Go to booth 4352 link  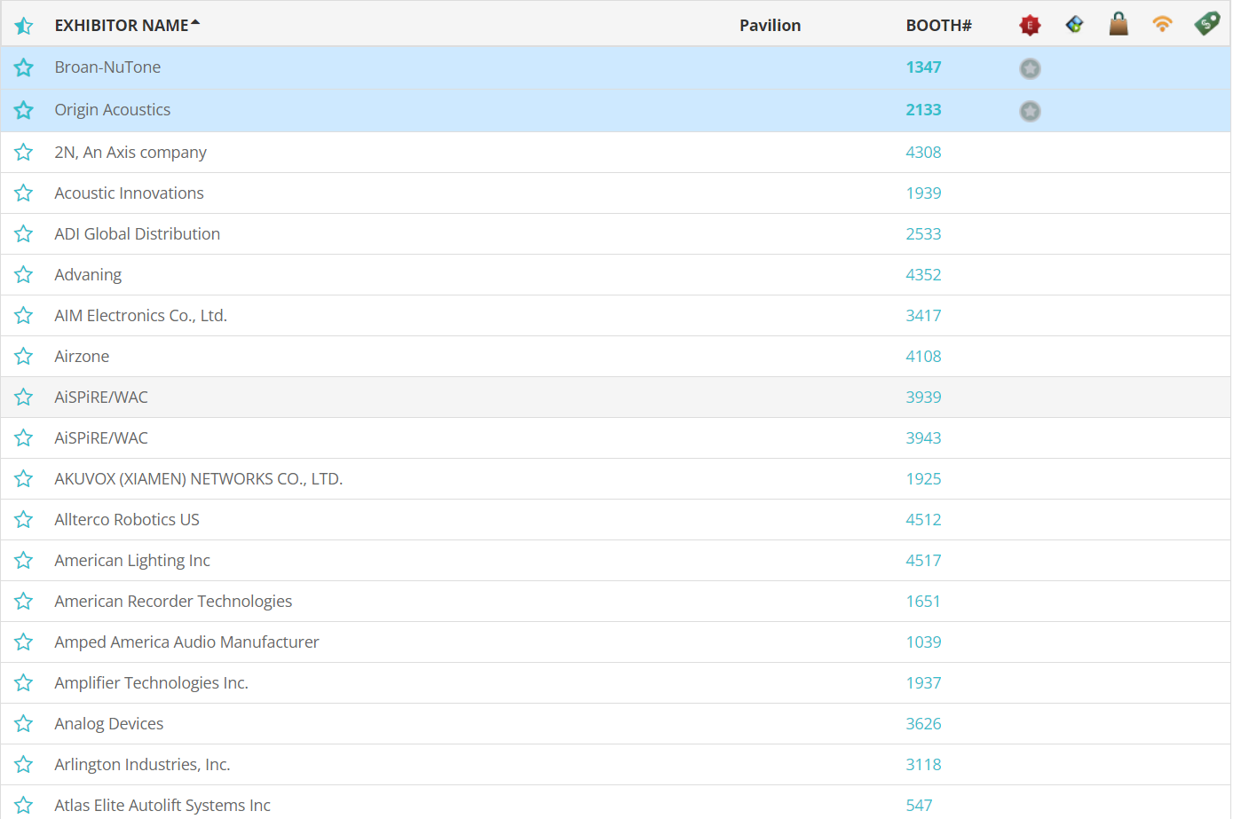point(923,275)
